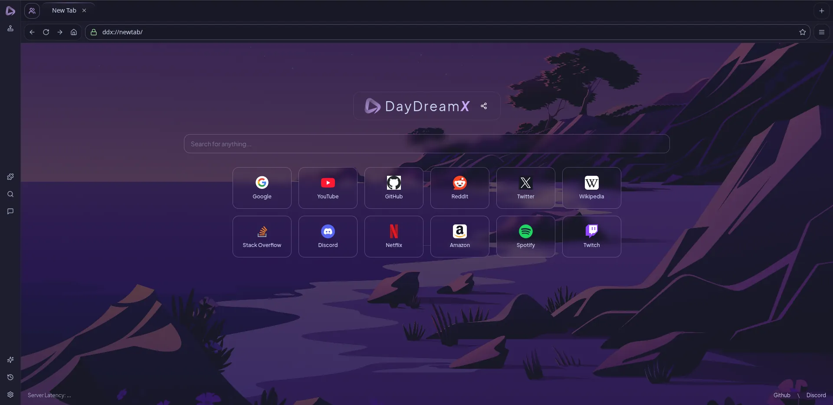The image size is (833, 405).
Task: Open the Amazon shortcut
Action: tap(460, 237)
